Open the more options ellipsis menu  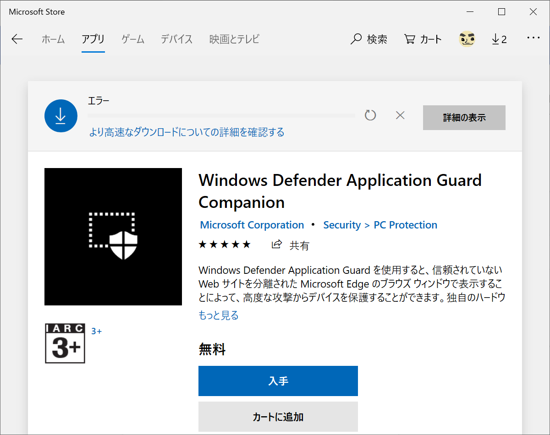point(533,38)
